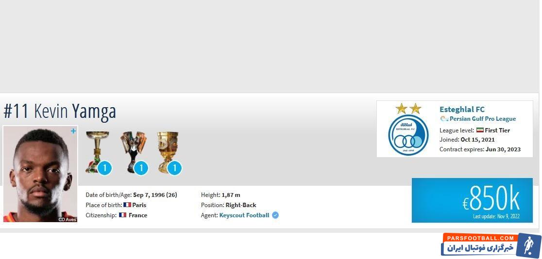Open the Keyscout Football agent link
The image size is (542, 259).
click(x=244, y=215)
